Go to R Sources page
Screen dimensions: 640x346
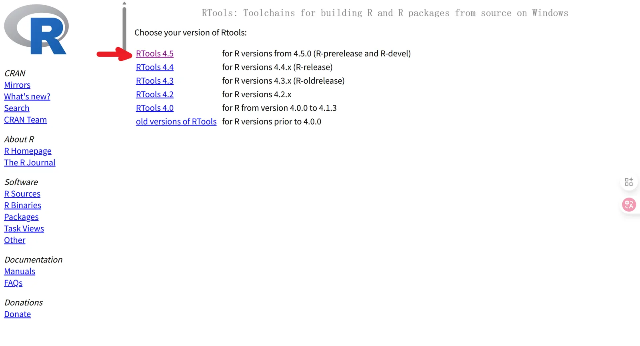[x=22, y=194]
